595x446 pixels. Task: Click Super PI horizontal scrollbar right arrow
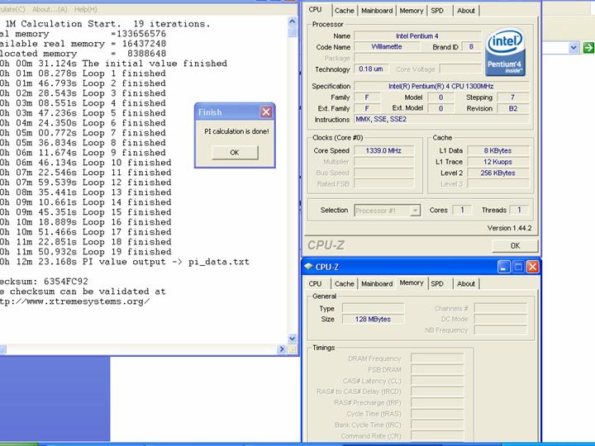click(281, 349)
